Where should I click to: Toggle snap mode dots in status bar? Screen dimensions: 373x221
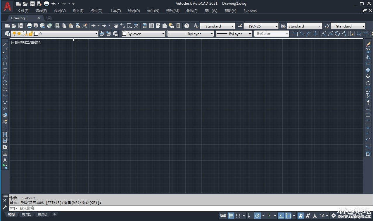[238, 216]
